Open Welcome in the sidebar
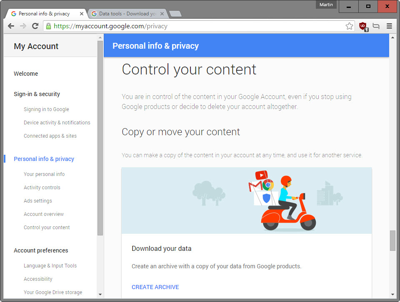400x302 pixels. click(26, 74)
